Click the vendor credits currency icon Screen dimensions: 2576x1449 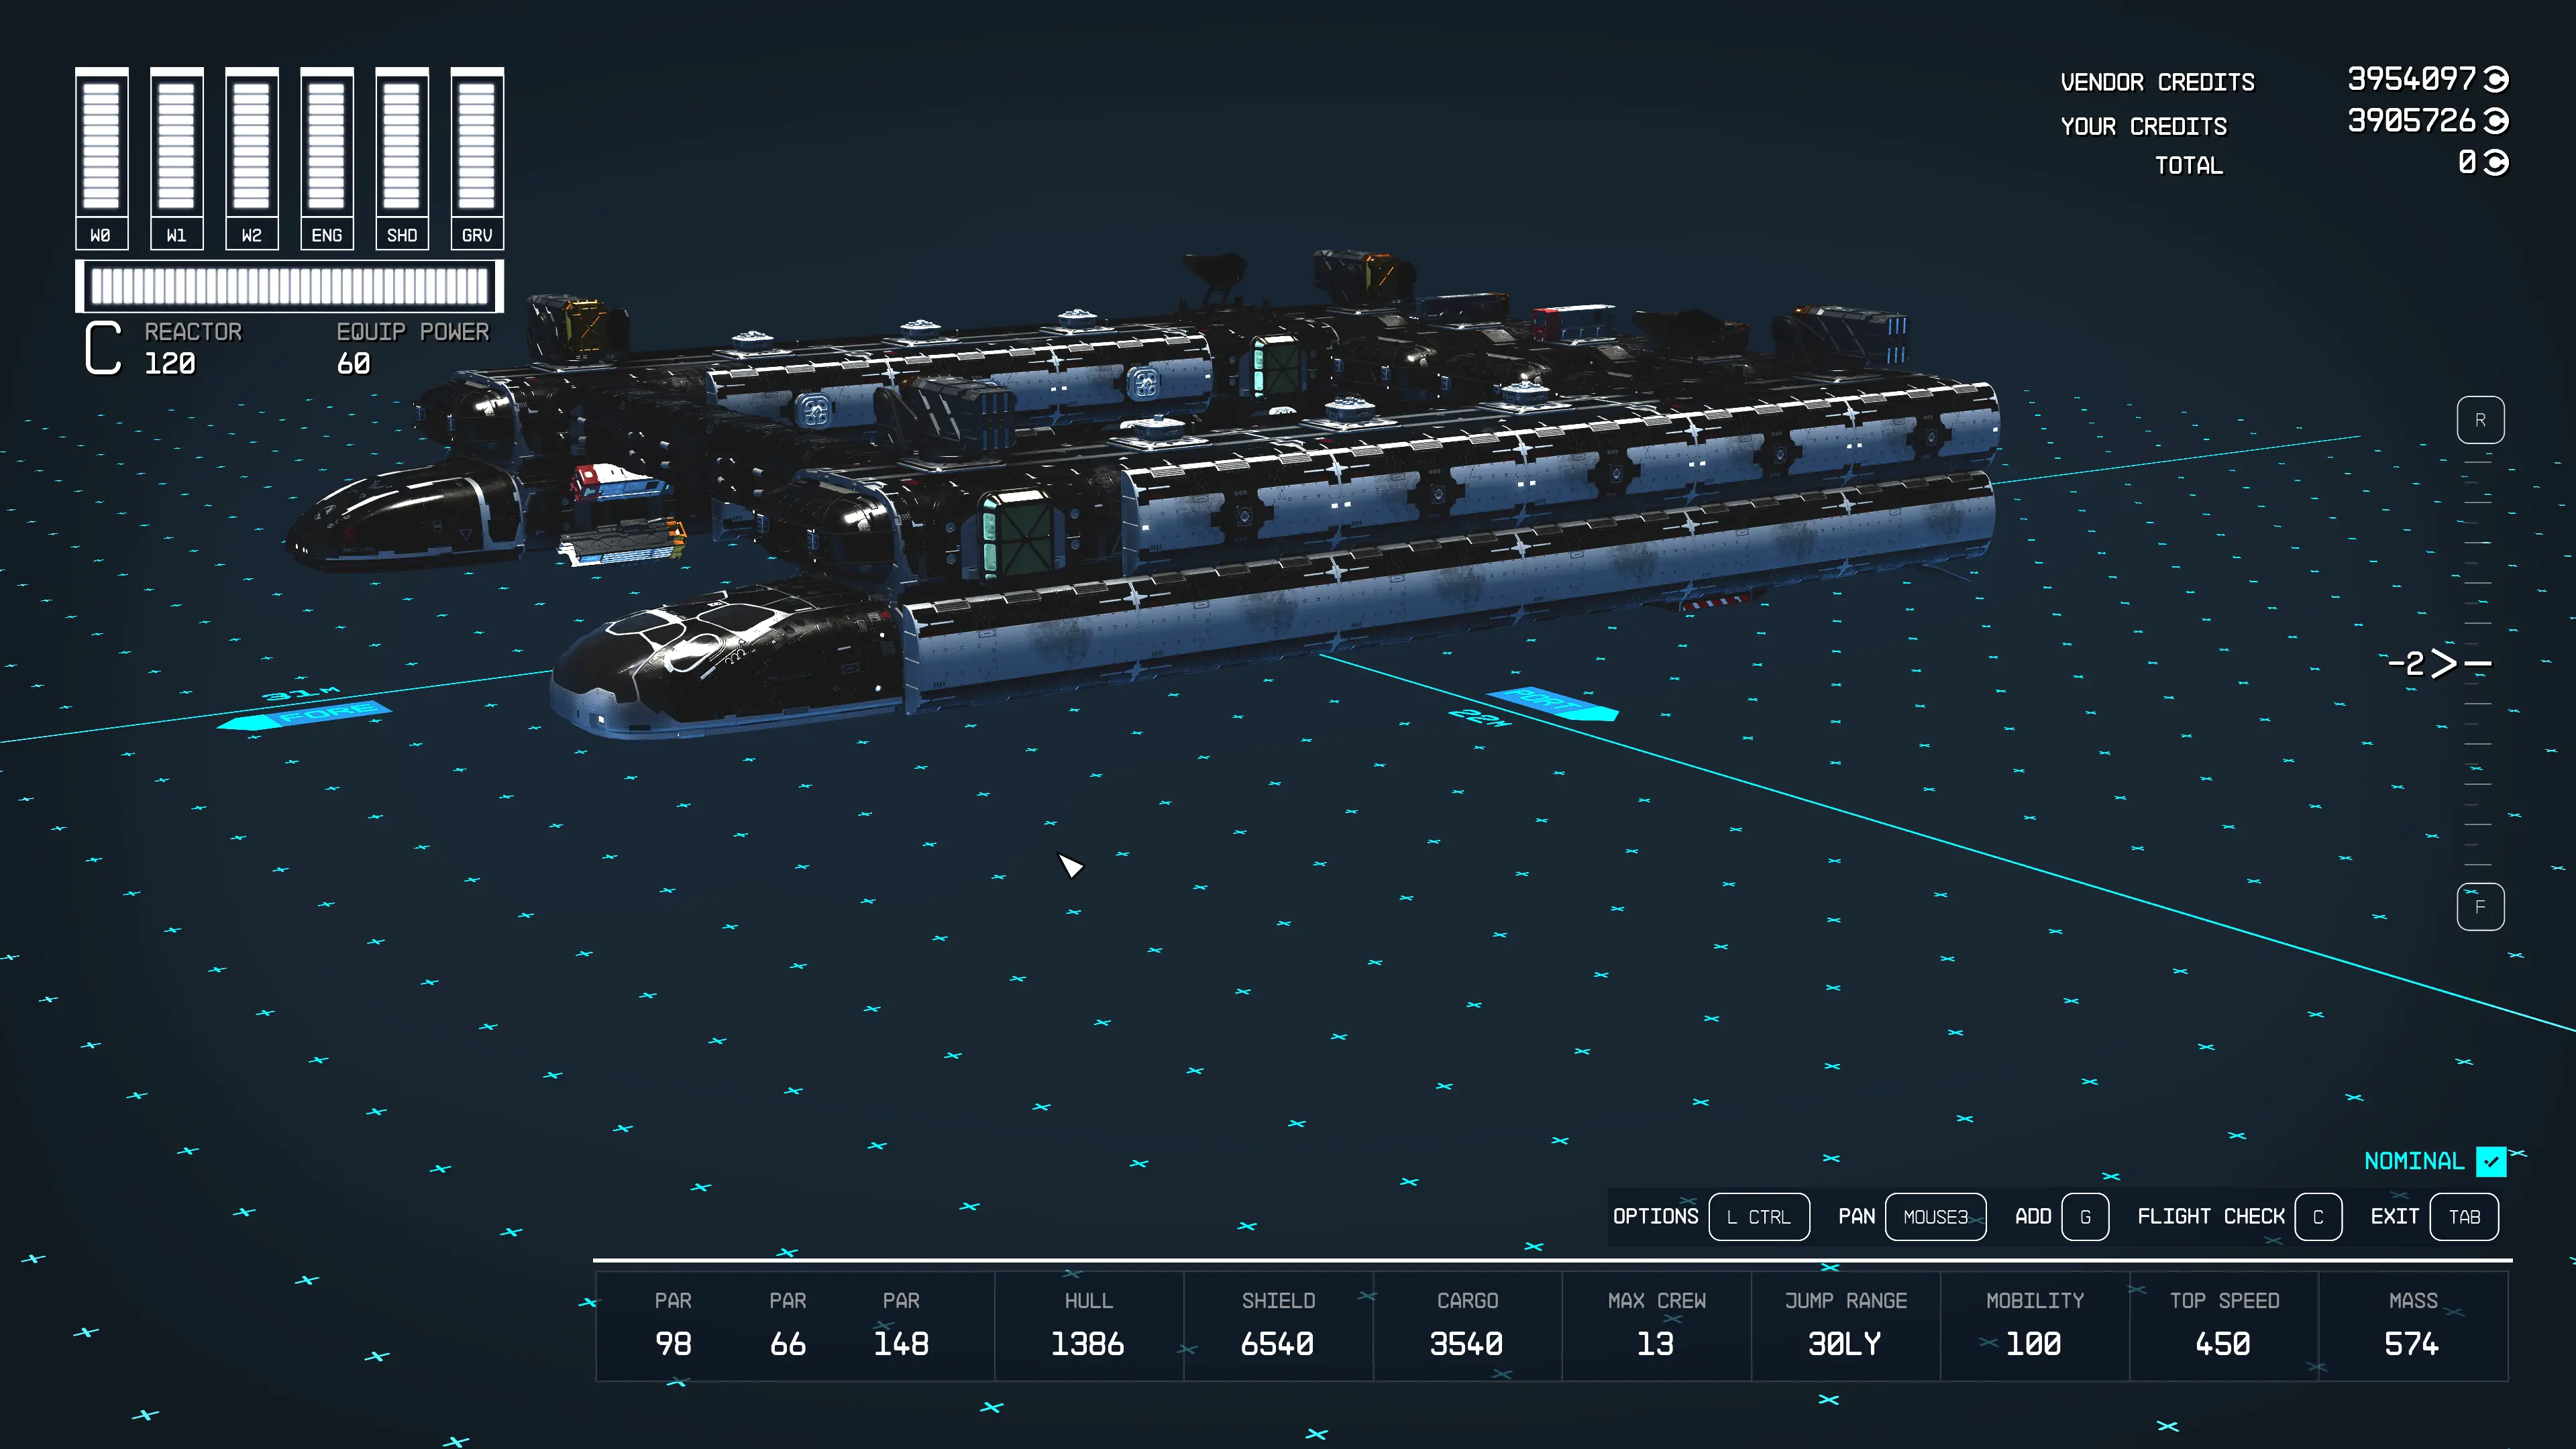(2496, 79)
